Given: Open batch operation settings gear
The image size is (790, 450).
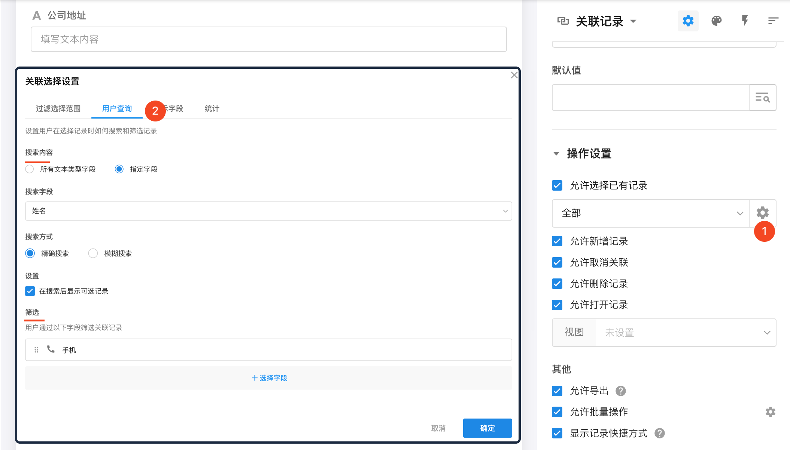Looking at the screenshot, I should (770, 412).
